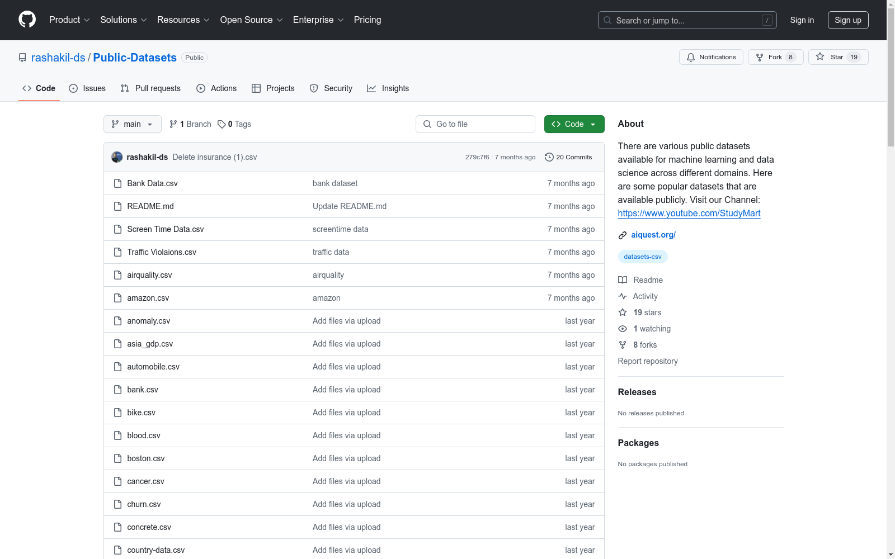Open the concrete.csv file
The height and width of the screenshot is (559, 895).
click(149, 527)
